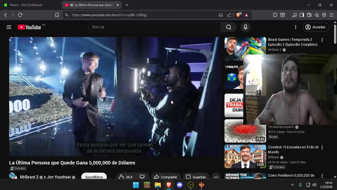Viewport: 337px width, 190px height.
Task: Open YouTube settings three-dot menu
Action: point(295,27)
